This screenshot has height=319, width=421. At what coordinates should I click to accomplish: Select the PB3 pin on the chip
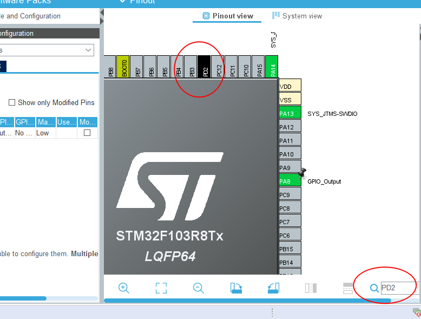(191, 67)
